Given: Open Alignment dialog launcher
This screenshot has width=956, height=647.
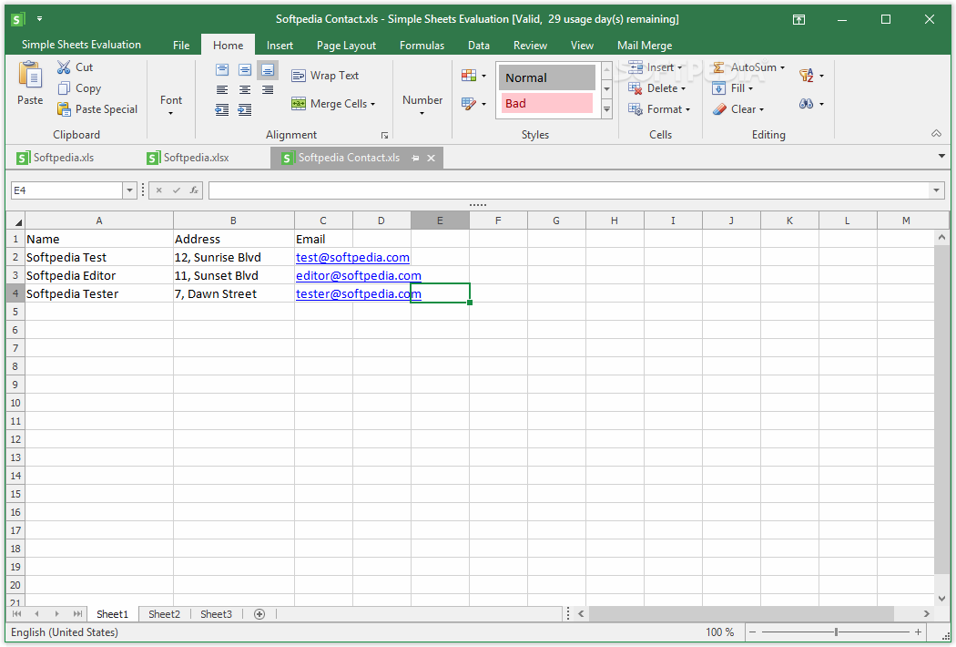Looking at the screenshot, I should pyautogui.click(x=384, y=136).
